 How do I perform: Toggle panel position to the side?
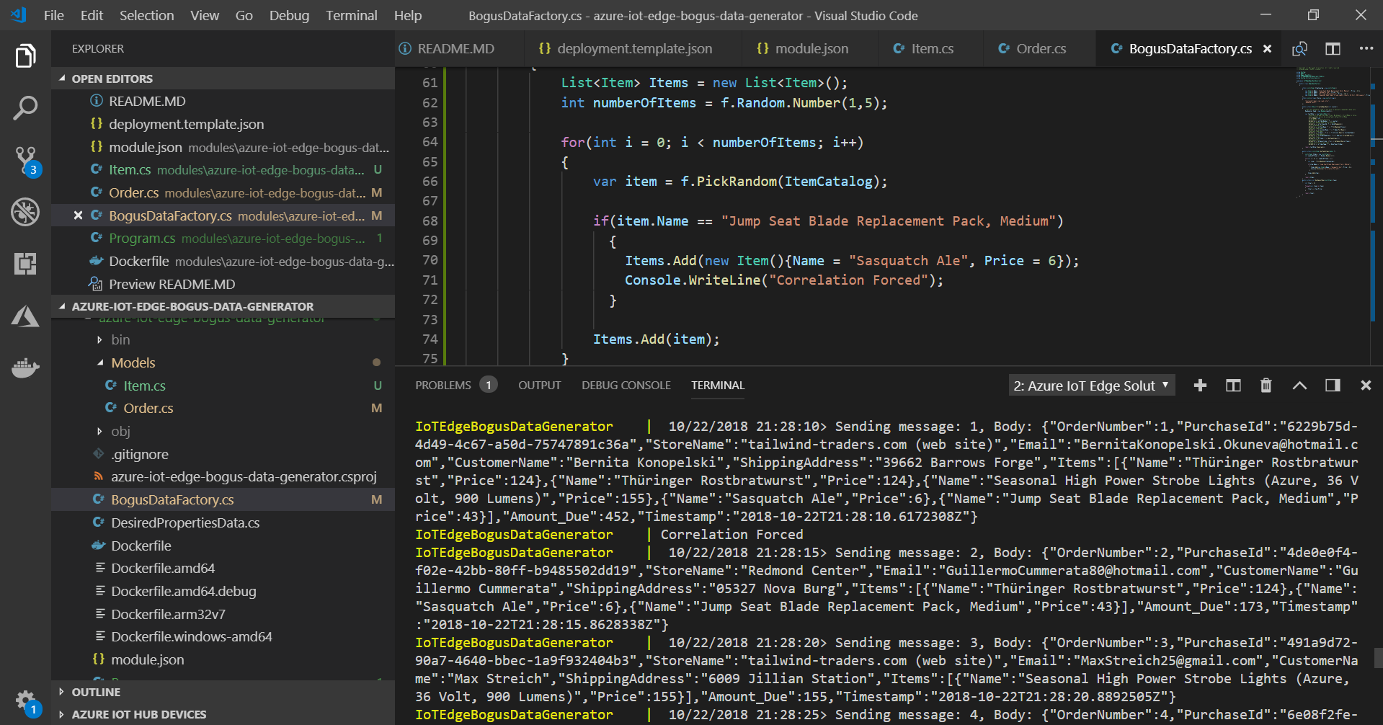pos(1333,386)
